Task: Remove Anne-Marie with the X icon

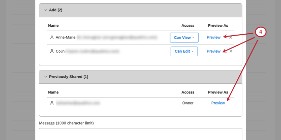Action: click(x=231, y=38)
